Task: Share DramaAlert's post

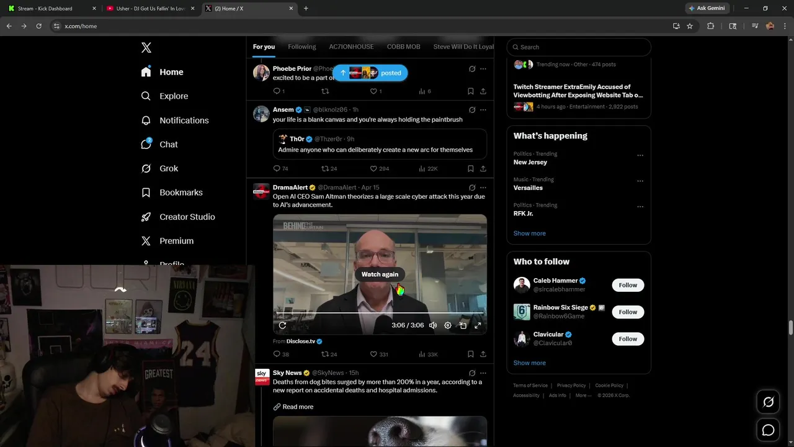Action: [483, 354]
